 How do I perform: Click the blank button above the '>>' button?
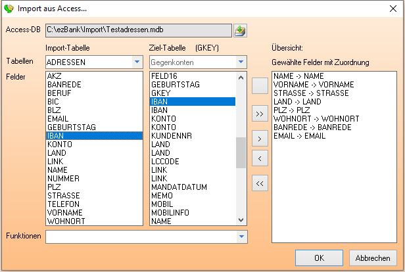pos(260,85)
